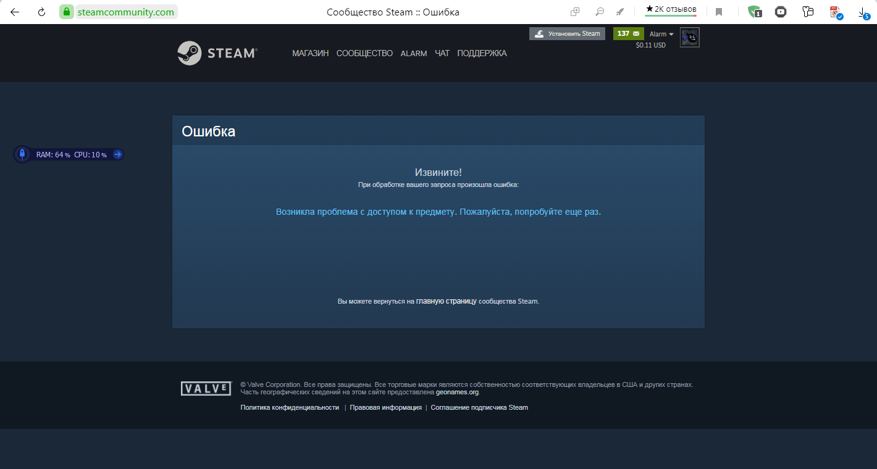Image resolution: width=877 pixels, height=469 pixels.
Task: Open Соглашение подписчика Steam link
Action: point(479,407)
